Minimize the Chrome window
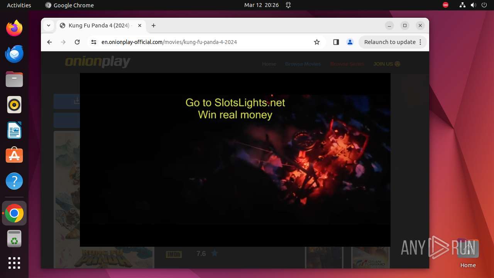Image resolution: width=494 pixels, height=278 pixels. [x=389, y=25]
